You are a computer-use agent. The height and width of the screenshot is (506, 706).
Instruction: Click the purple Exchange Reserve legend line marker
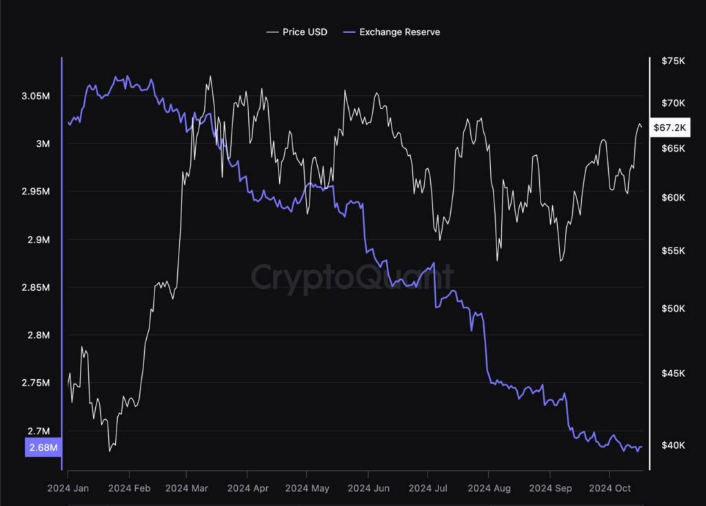click(349, 32)
